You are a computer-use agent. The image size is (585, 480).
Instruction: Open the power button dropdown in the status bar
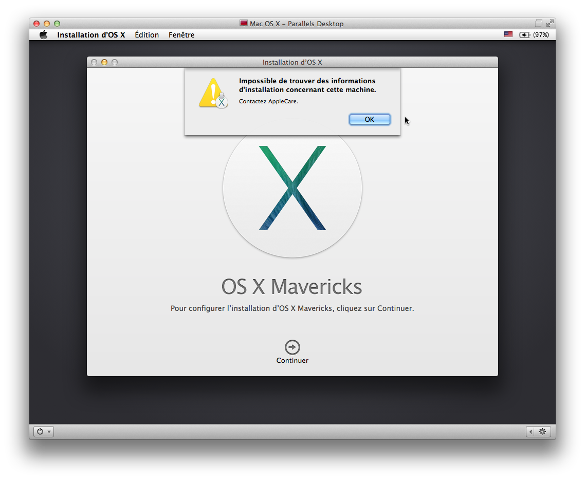click(43, 432)
